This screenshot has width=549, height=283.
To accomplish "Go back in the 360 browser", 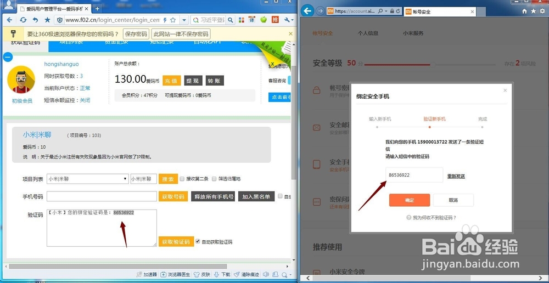I will [9, 20].
